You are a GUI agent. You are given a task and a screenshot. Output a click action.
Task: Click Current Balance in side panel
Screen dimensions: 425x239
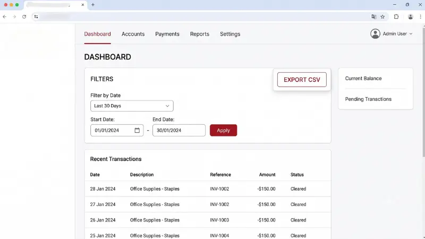(363, 78)
